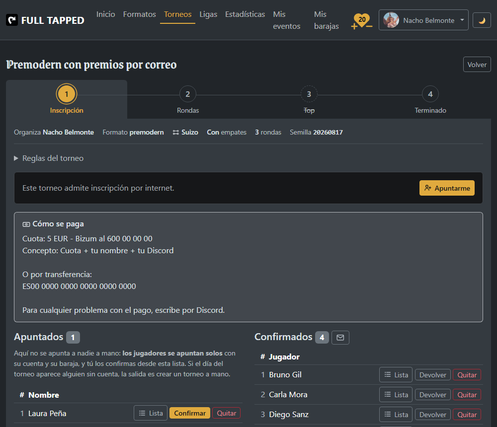
Task: Click Quitar for Bruno Gil
Action: tap(467, 375)
